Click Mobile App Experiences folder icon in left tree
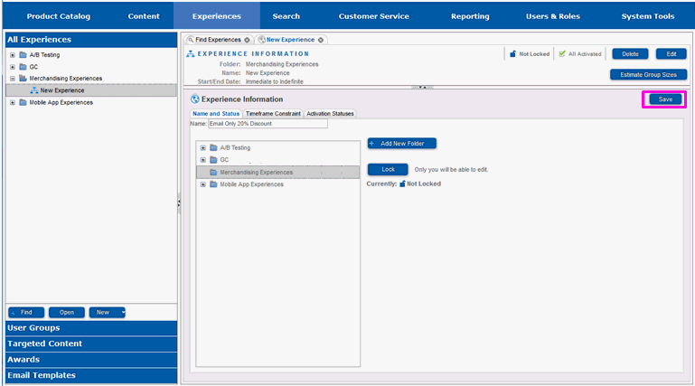695x386 pixels. (x=23, y=102)
